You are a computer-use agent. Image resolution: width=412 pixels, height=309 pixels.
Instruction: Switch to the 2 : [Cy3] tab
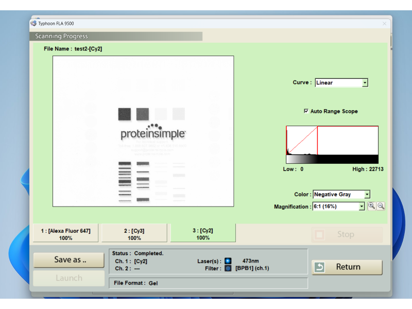click(x=134, y=234)
